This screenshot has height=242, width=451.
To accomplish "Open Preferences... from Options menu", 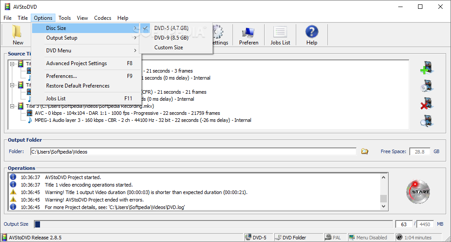I will point(86,76).
